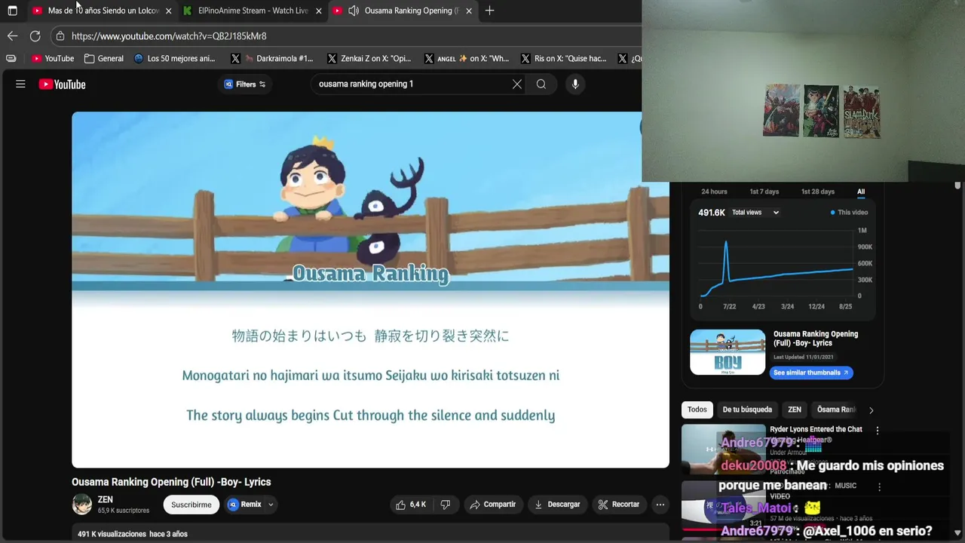Viewport: 965px width, 543px height.
Task: Open a new browser tab
Action: coord(490,11)
